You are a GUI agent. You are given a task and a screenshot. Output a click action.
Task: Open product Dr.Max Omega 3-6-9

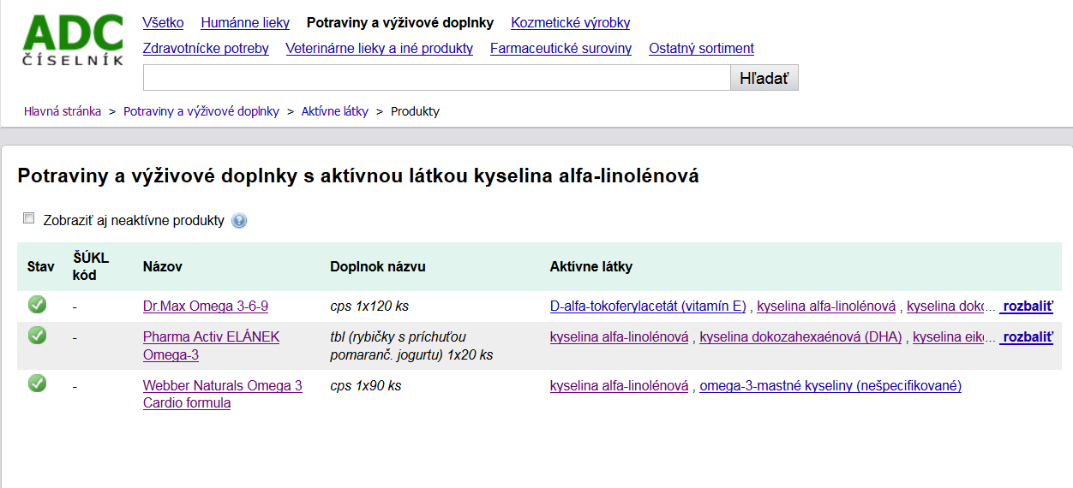click(206, 306)
